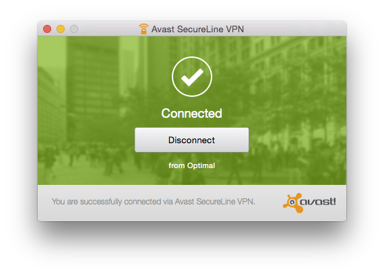Click the SecureLine Wi-Fi lock title icon
Screen dimensions: 384x275
tap(143, 29)
